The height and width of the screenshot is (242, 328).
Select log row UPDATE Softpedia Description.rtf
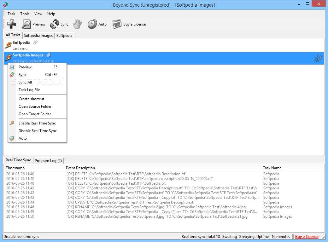[164, 202]
